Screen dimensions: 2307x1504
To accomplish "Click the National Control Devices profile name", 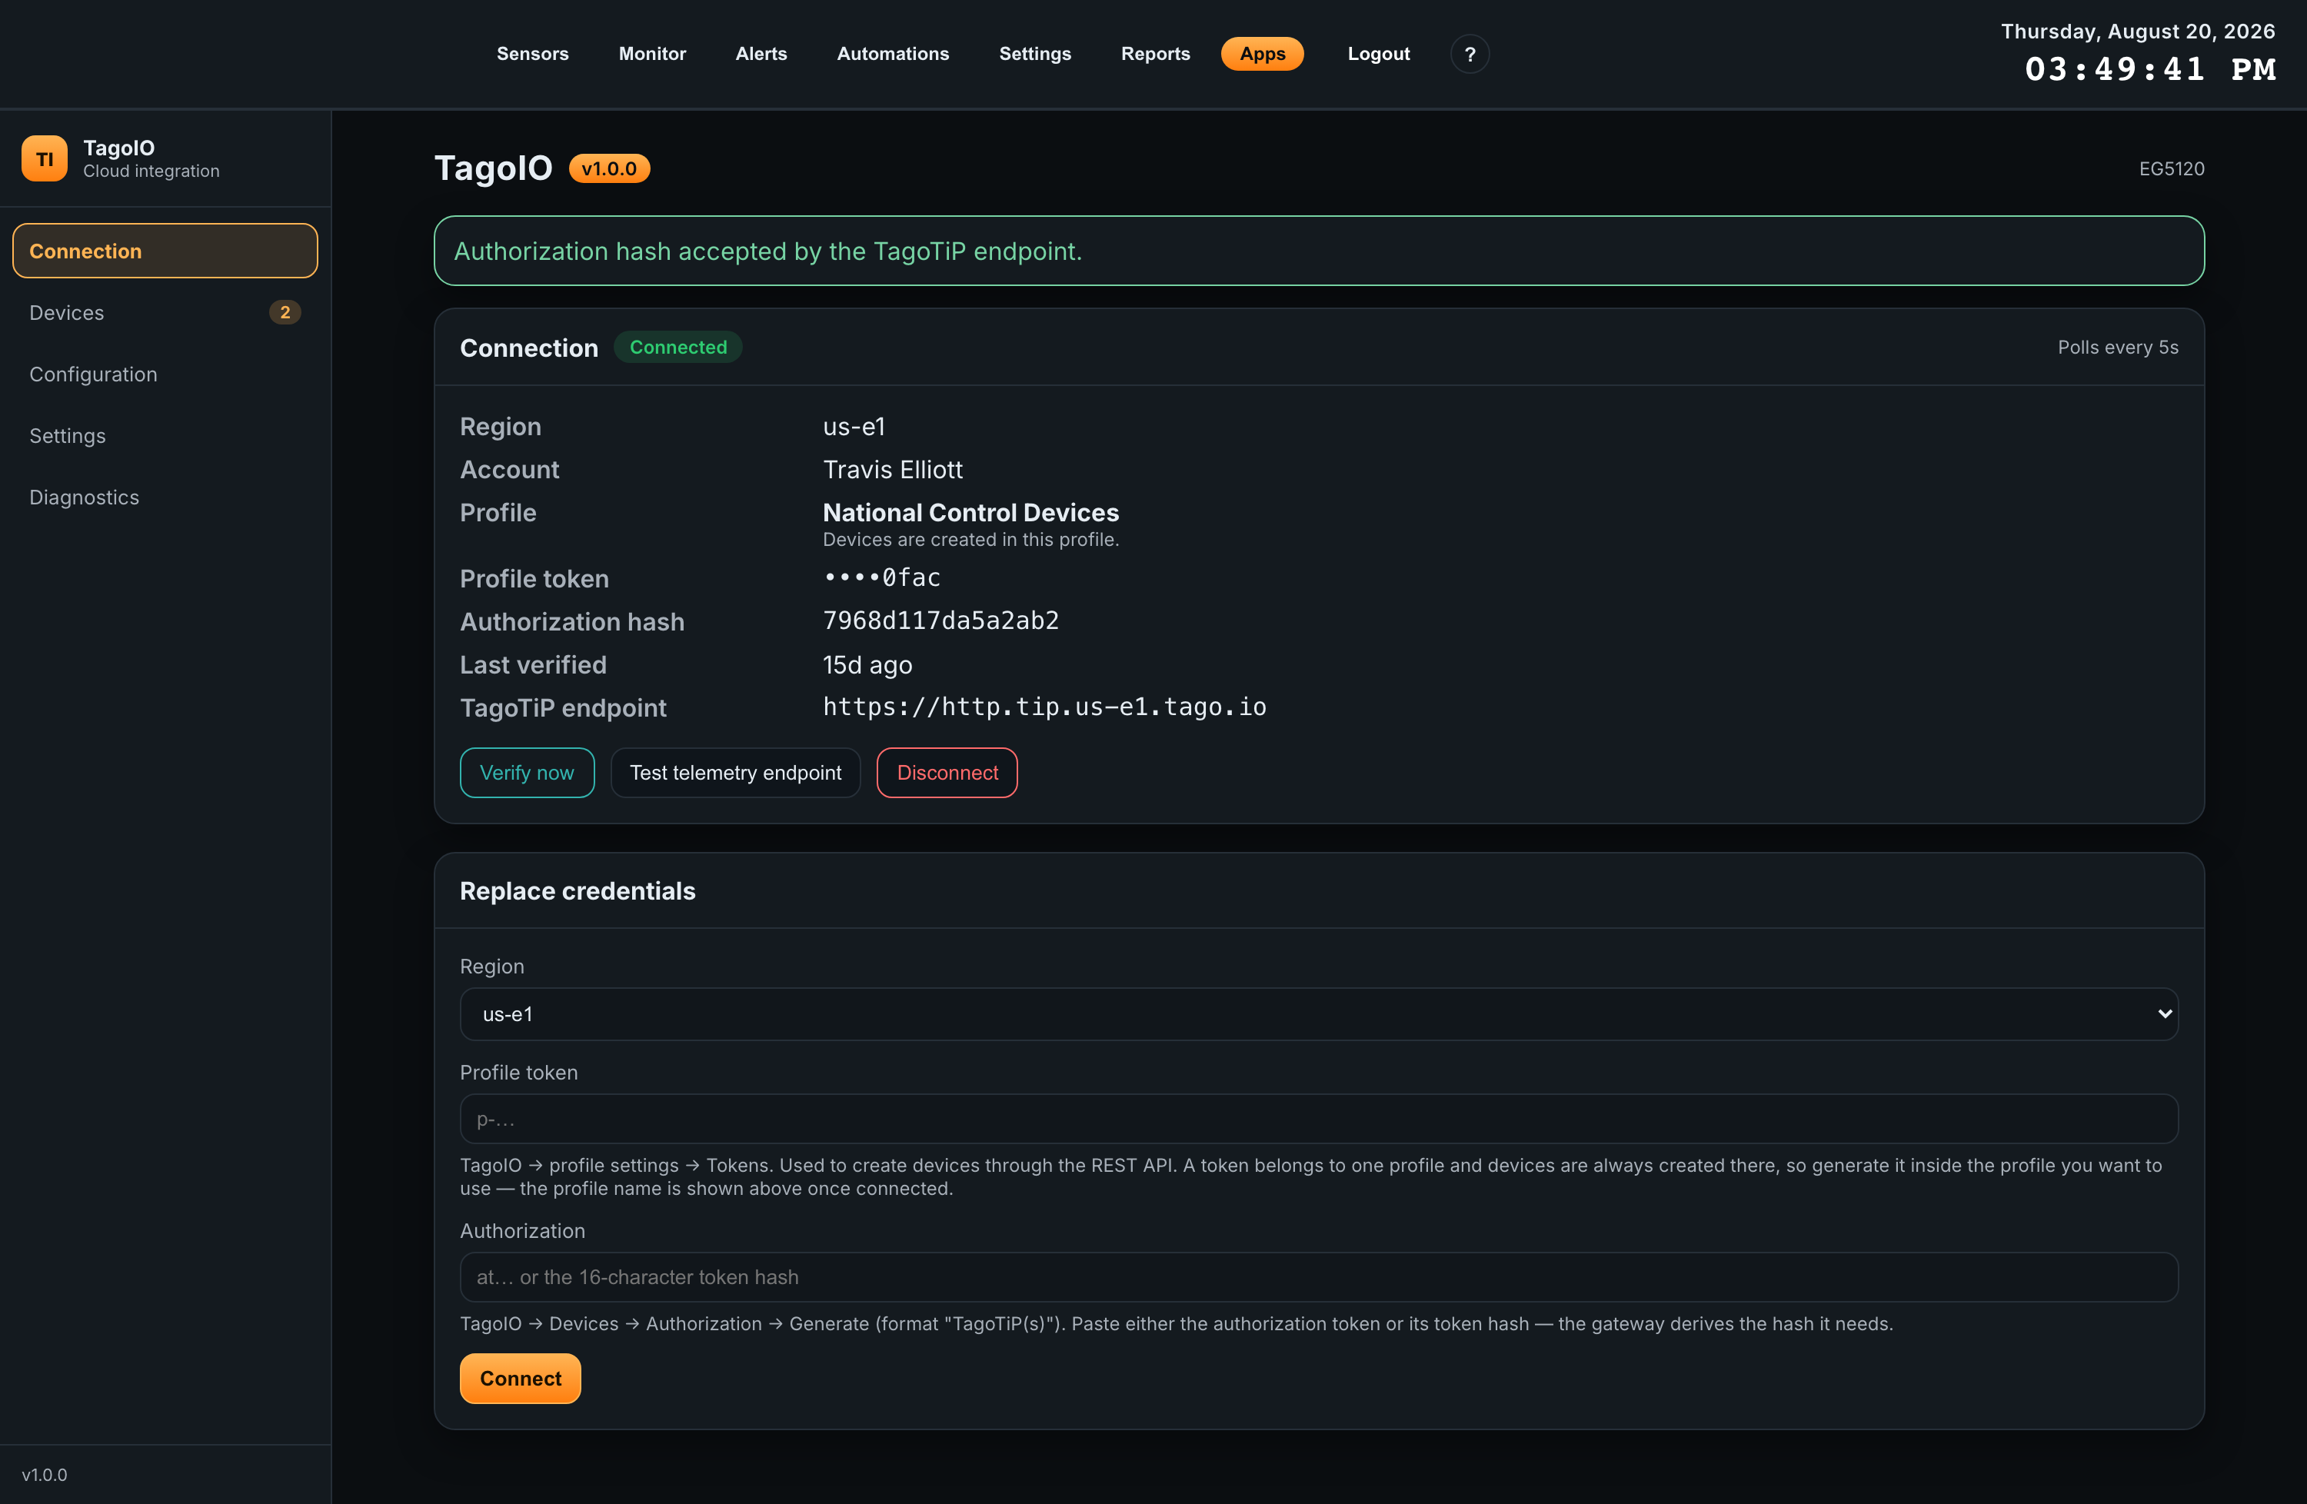I will coord(971,513).
